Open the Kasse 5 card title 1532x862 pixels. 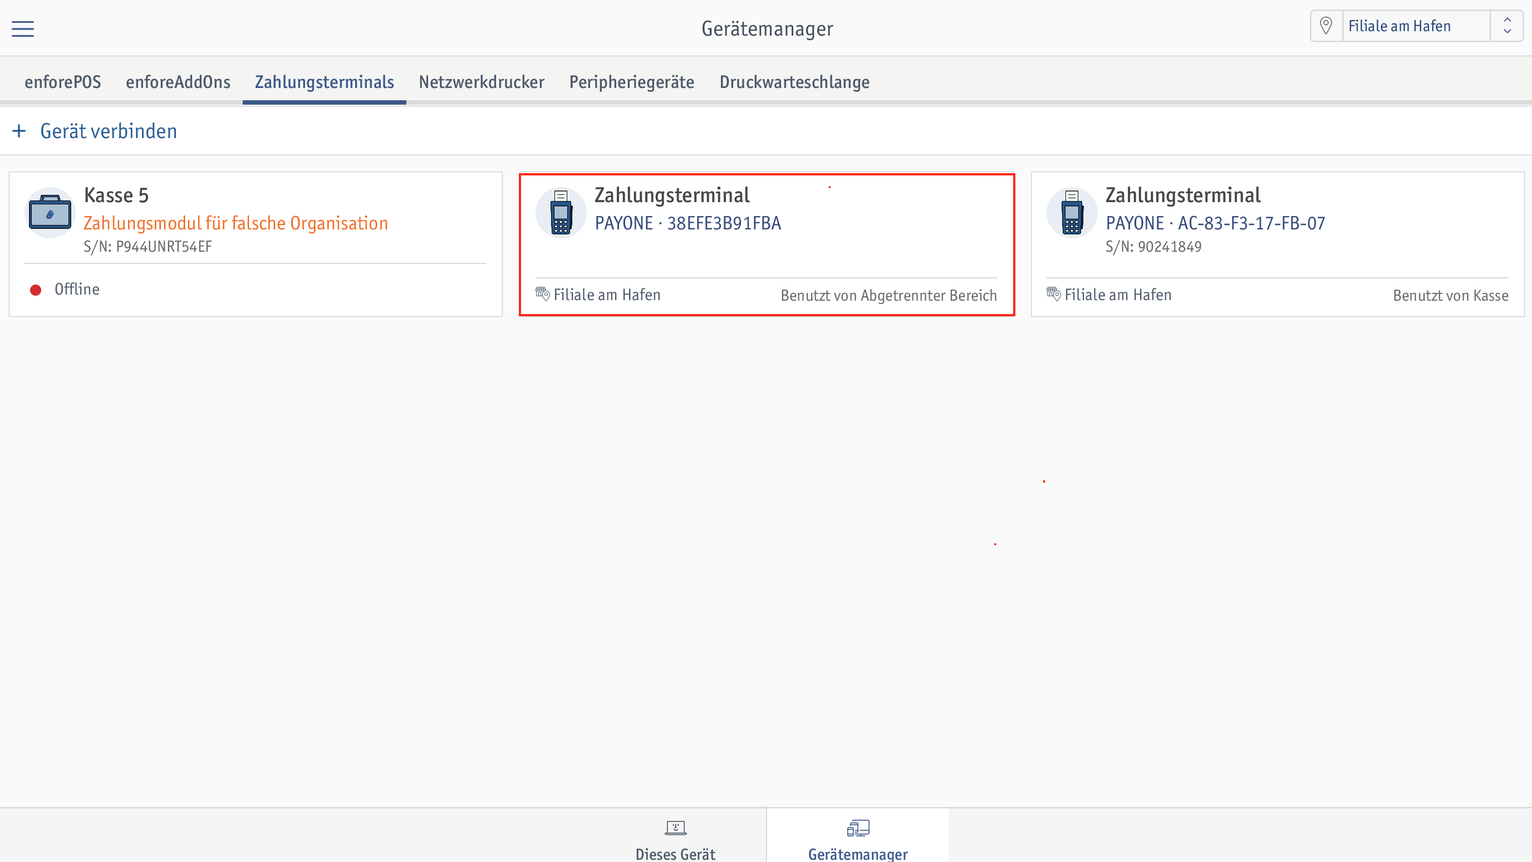tap(116, 195)
